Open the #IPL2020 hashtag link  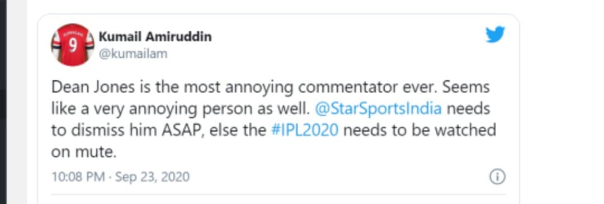[305, 130]
